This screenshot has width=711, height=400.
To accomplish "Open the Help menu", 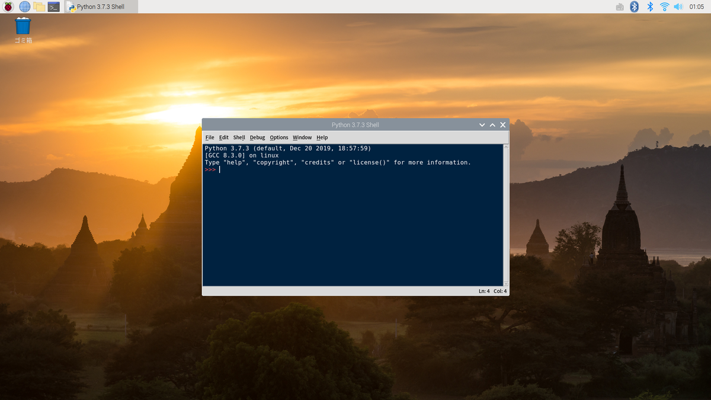I will tap(322, 137).
